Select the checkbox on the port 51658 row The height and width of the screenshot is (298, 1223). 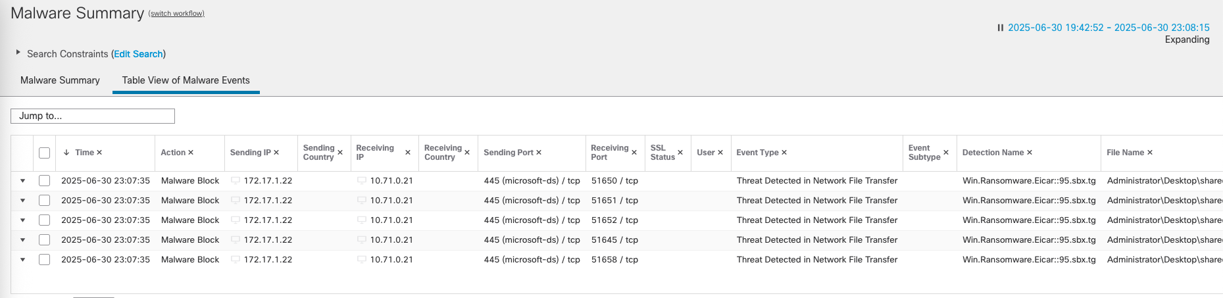[x=45, y=260]
